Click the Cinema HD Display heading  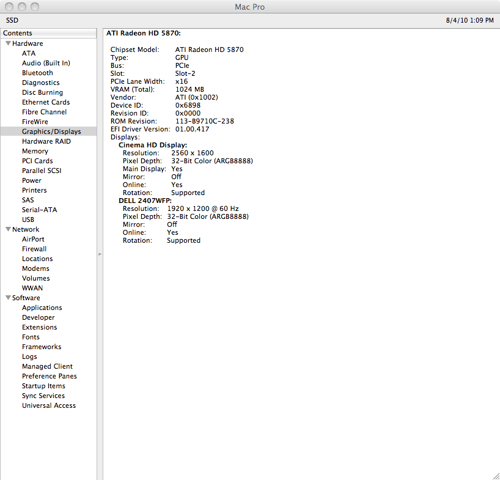click(x=153, y=145)
